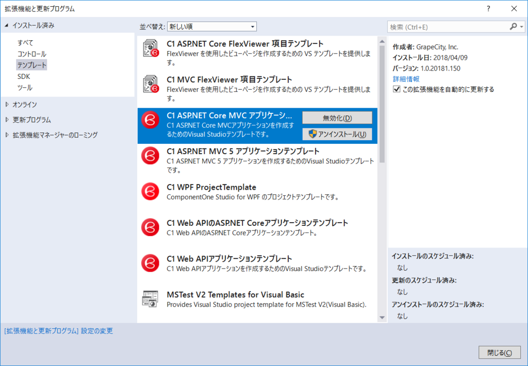Select C1 WPF ProjectTemplate title
The image size is (528, 366).
[x=211, y=187]
